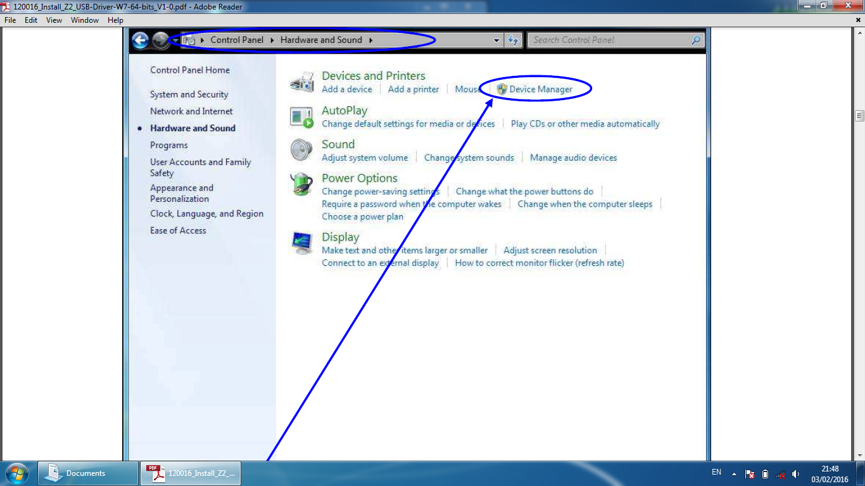
Task: Click the EN language indicator
Action: pyautogui.click(x=716, y=473)
